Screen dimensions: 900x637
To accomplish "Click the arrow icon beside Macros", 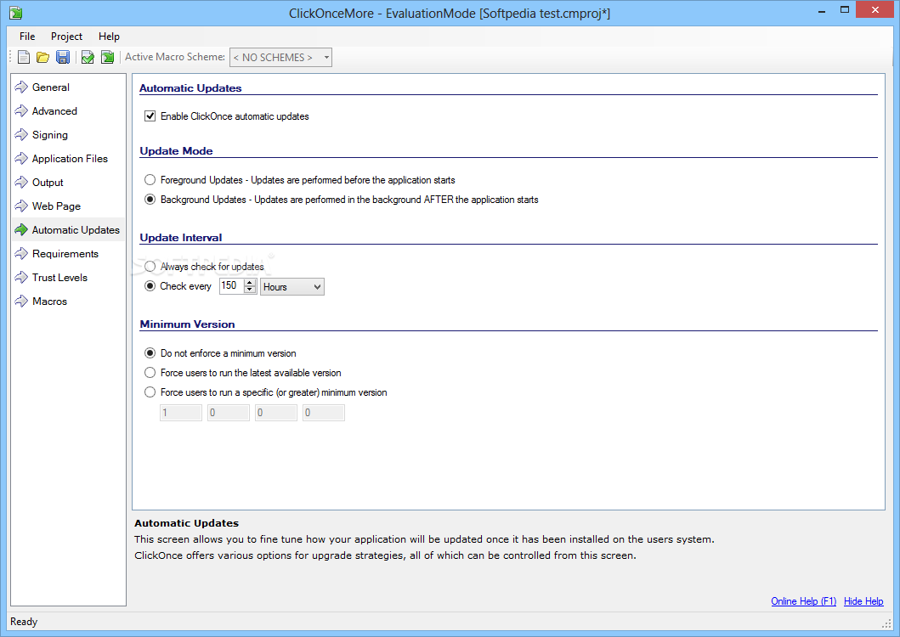I will pyautogui.click(x=21, y=302).
